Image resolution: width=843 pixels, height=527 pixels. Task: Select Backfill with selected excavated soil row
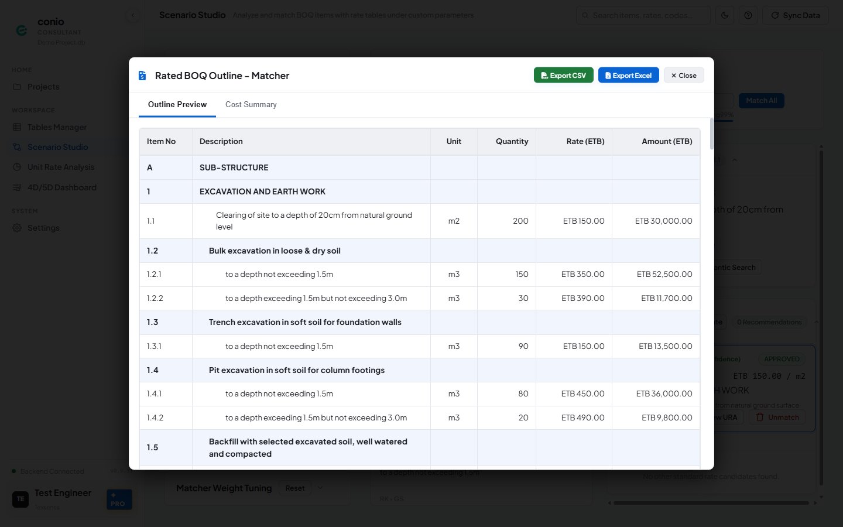(x=420, y=448)
